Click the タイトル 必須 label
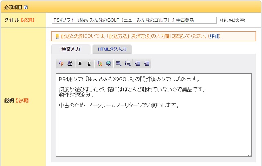The height and width of the screenshot is (166, 262). click(19, 20)
